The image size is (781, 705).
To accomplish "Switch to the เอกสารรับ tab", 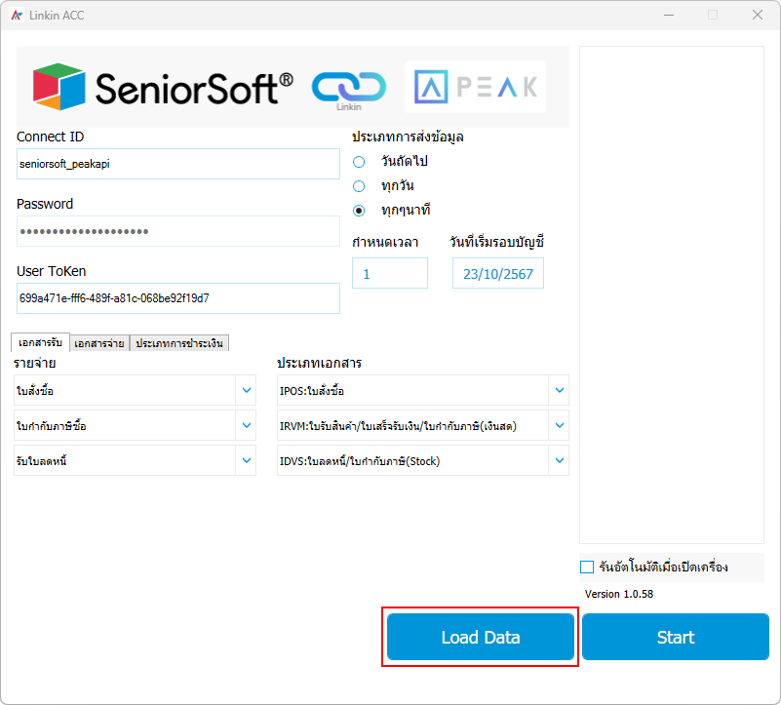I will pos(40,343).
